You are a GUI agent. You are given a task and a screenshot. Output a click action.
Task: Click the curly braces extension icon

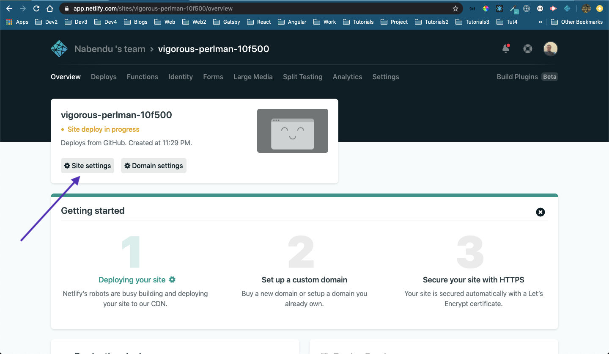click(x=472, y=8)
